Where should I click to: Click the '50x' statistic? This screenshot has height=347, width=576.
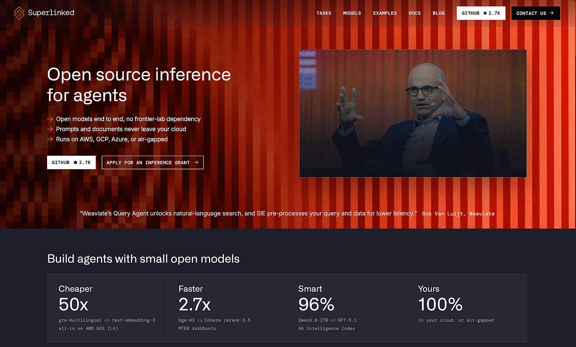[x=73, y=304]
